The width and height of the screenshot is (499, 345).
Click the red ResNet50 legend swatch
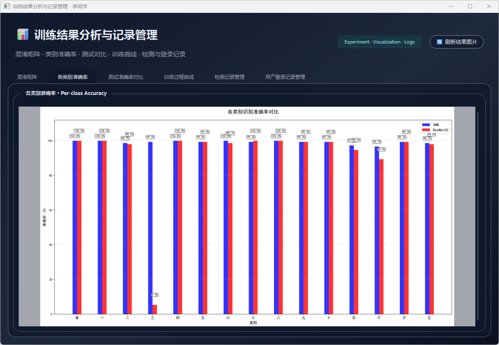point(426,130)
